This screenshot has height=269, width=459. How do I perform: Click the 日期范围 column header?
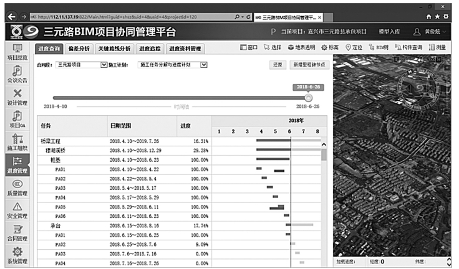click(142, 126)
